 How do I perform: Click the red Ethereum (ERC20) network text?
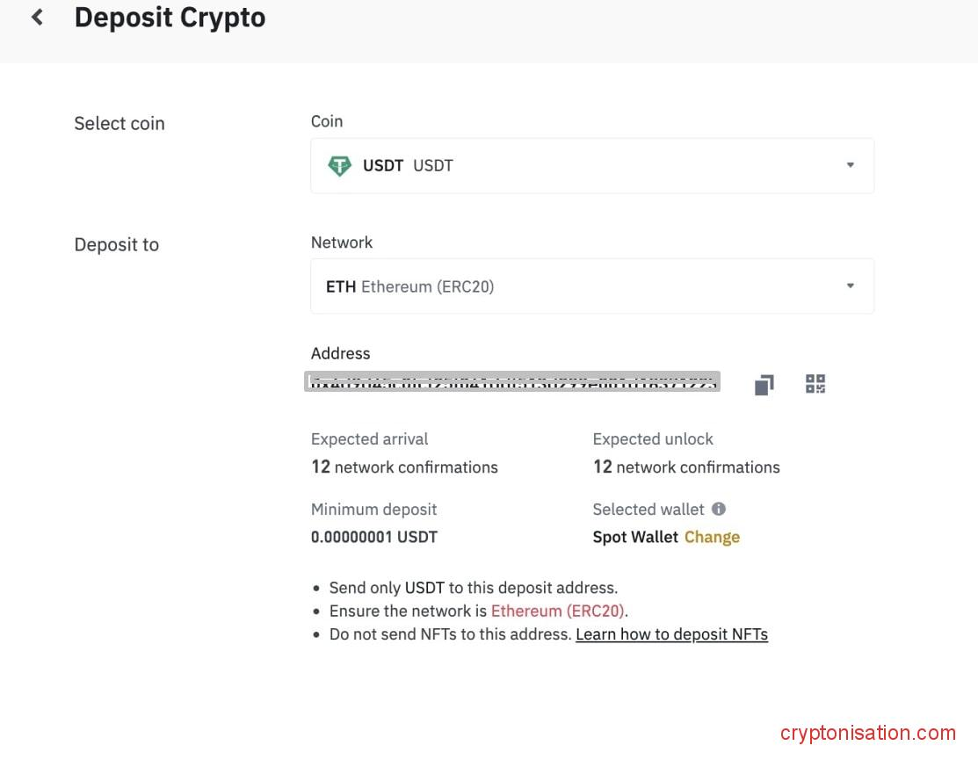(557, 611)
